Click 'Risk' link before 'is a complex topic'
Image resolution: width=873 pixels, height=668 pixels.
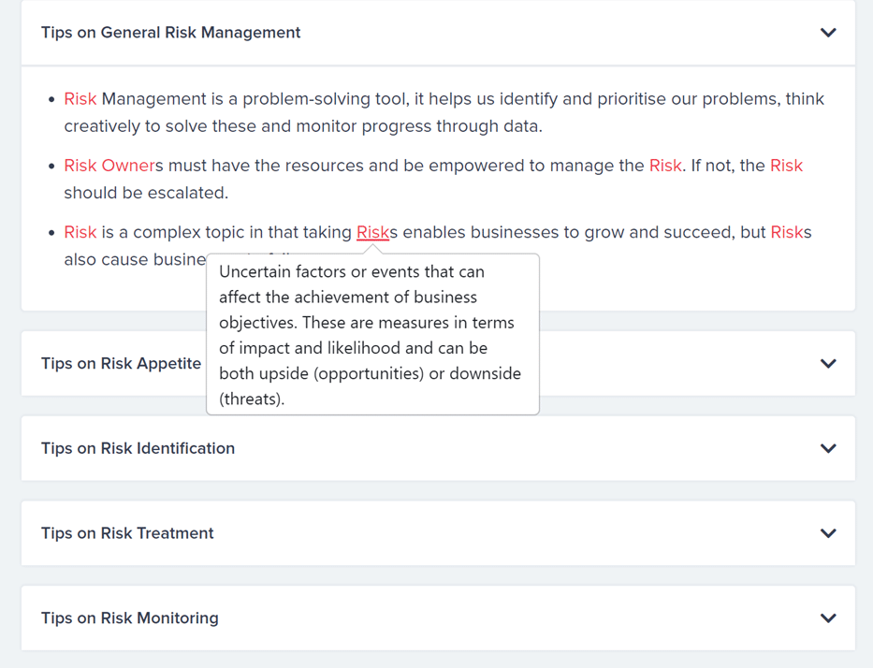pyautogui.click(x=80, y=232)
